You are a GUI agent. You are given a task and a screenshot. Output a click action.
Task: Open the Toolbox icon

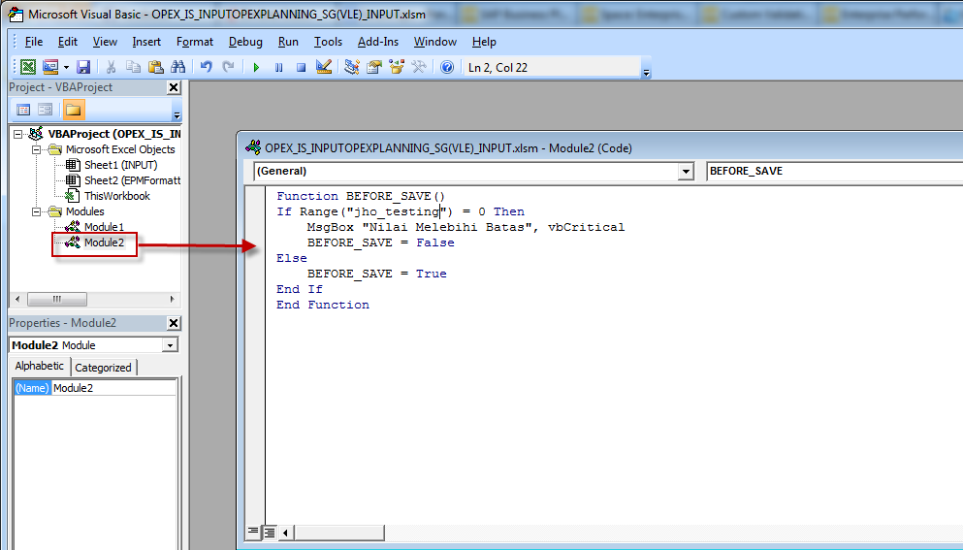(x=419, y=67)
